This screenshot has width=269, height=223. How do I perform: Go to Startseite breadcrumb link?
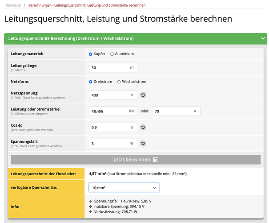click(x=13, y=5)
